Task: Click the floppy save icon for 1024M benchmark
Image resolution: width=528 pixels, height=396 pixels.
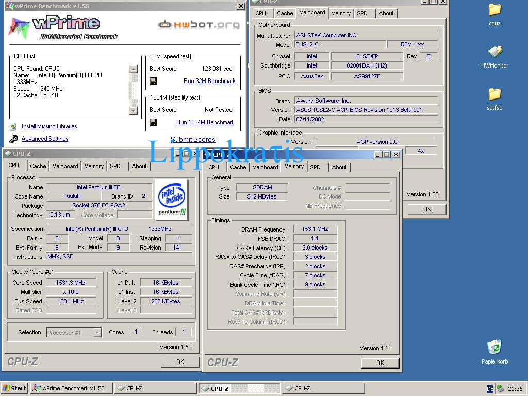Action: (153, 122)
